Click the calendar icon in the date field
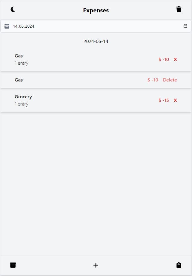Screen dimensions: 192x276 [7, 26]
